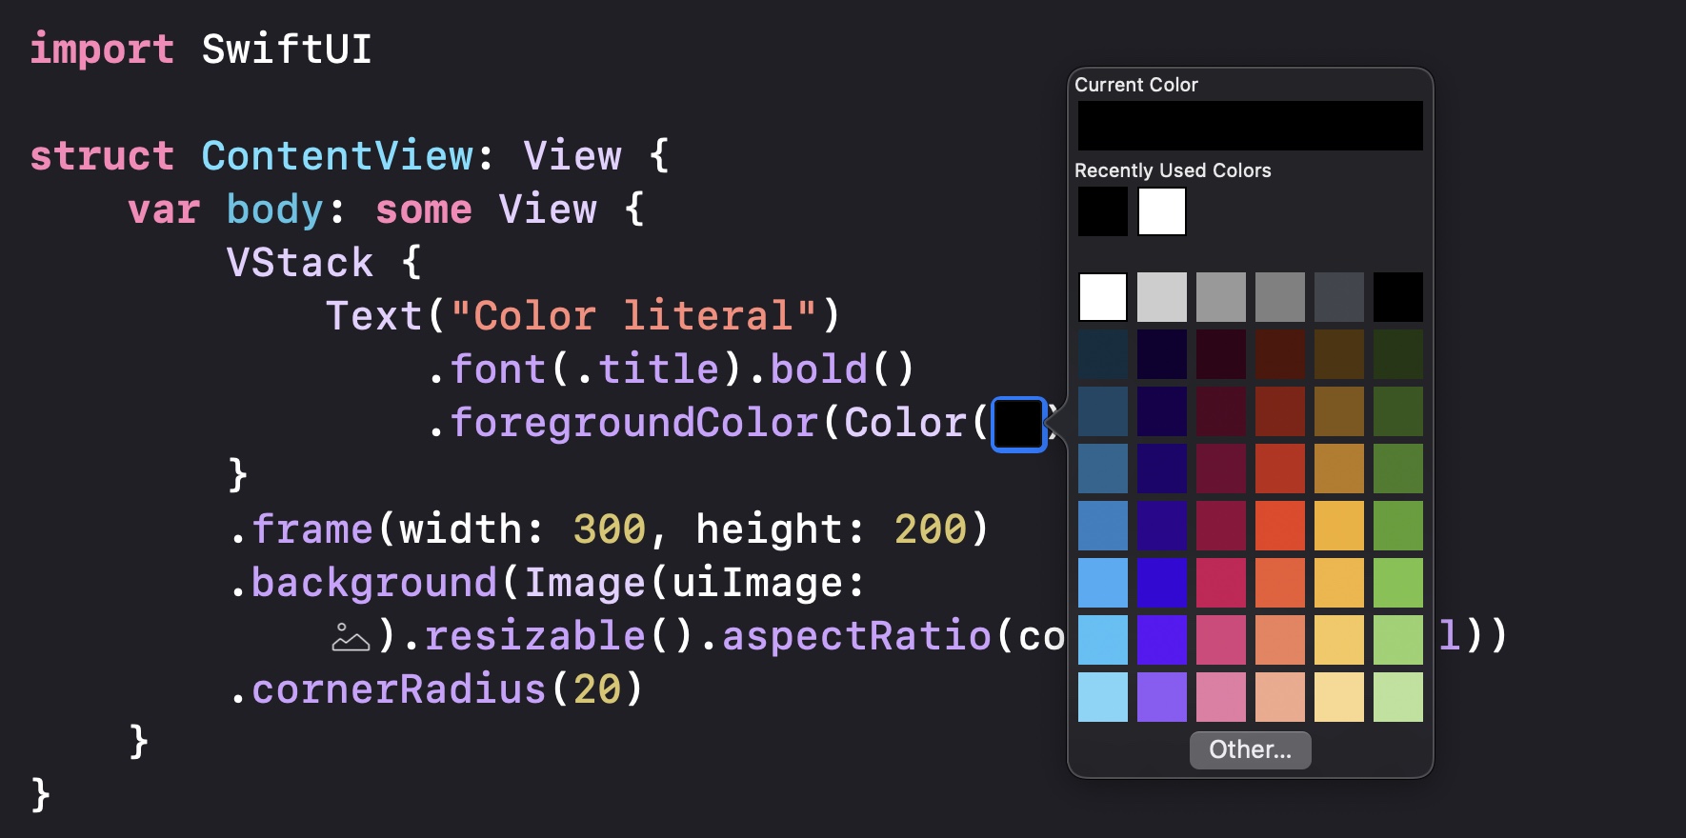Choose the lightest sky blue swatch

coord(1103,697)
